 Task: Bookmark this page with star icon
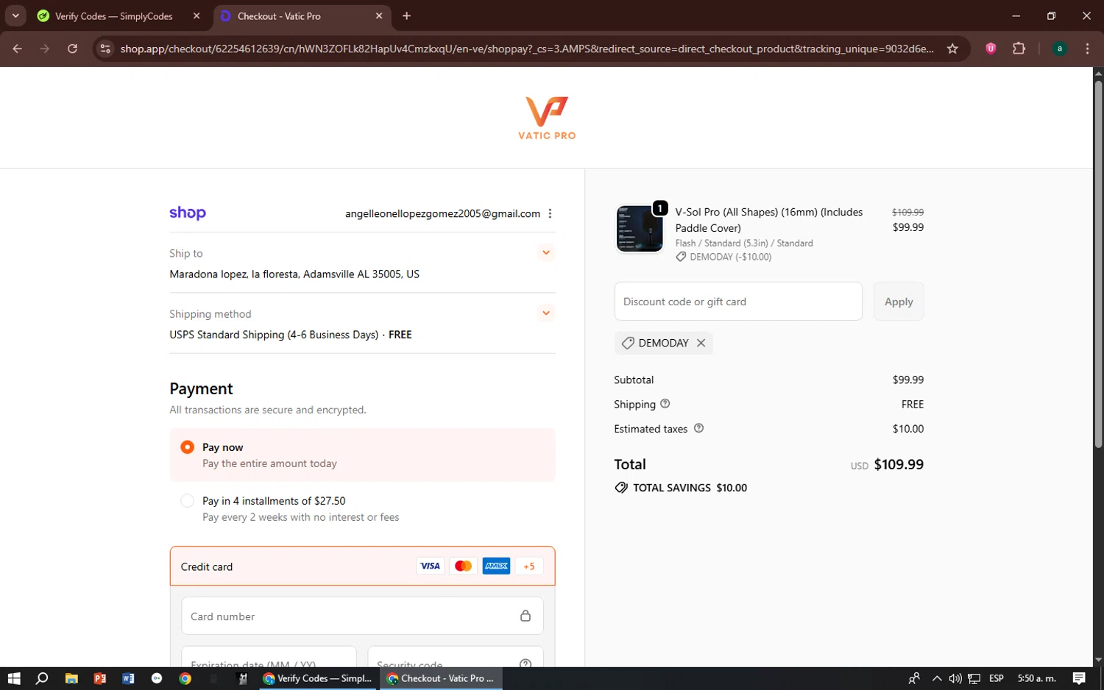click(952, 49)
